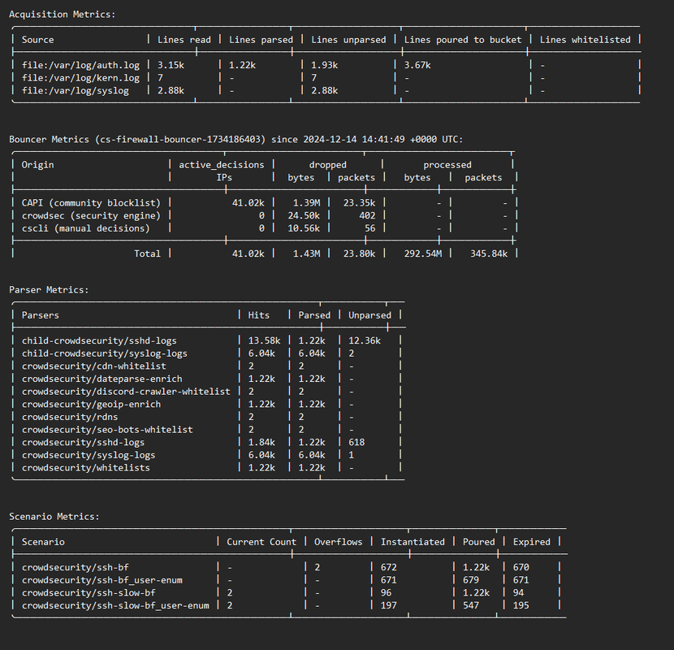
Task: Select 'CAPI (community blocklist)' row label
Action: [91, 202]
